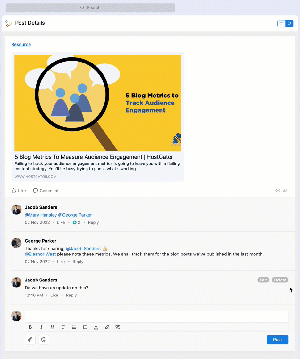Viewport: 300px width, 359px height.
Task: Apply italic formatting in comment editor
Action: tap(41, 327)
